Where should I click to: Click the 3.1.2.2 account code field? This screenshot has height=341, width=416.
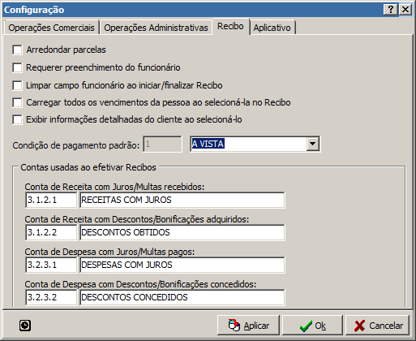[51, 232]
